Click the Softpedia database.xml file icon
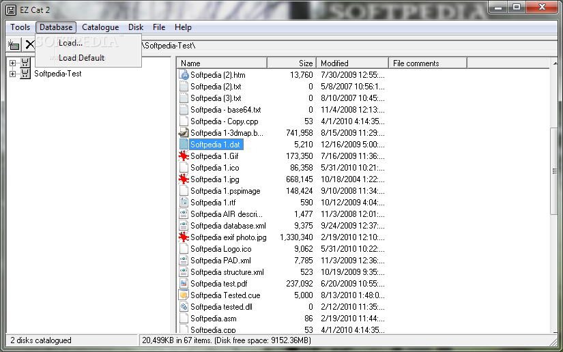This screenshot has width=563, height=352. click(x=184, y=226)
